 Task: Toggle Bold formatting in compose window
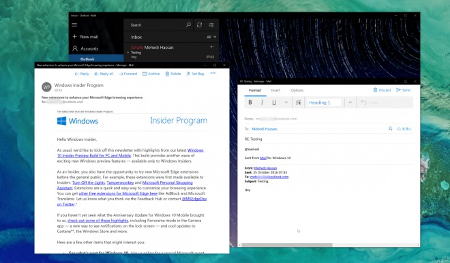(x=250, y=102)
